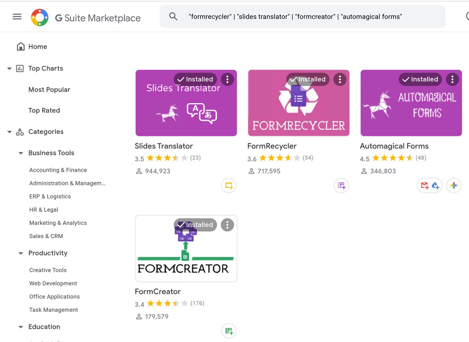The image size is (469, 342).
Task: Click the Forms add-on icon under FormRecycler
Action: pyautogui.click(x=341, y=185)
